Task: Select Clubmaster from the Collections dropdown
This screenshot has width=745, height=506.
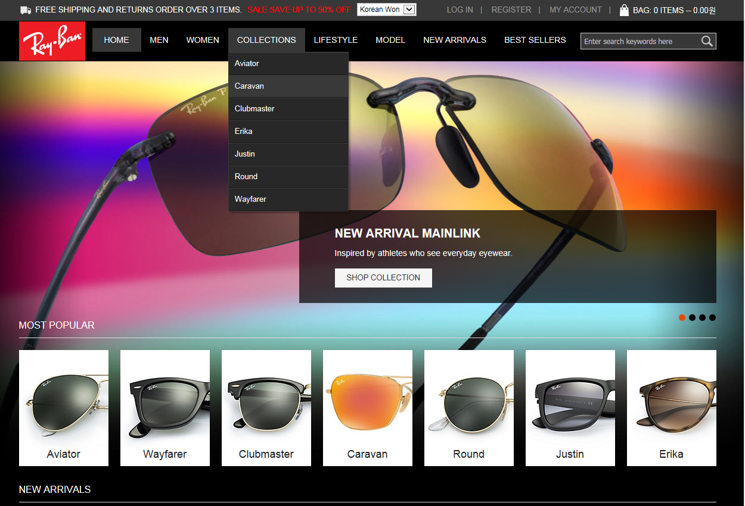Action: click(x=288, y=109)
